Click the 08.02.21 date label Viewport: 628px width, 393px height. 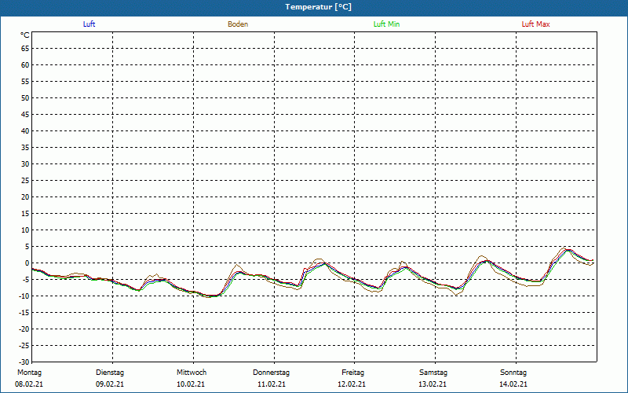pos(29,384)
